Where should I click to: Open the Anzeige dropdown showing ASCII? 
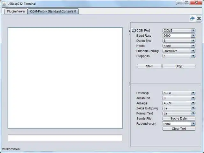179,103
